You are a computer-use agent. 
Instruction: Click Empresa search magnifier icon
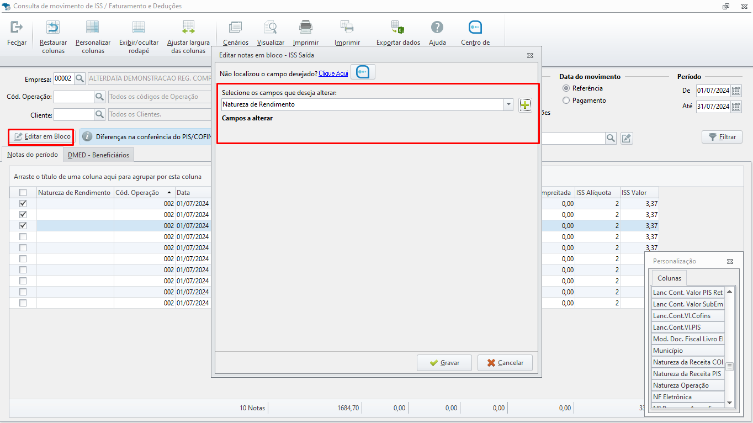point(80,78)
